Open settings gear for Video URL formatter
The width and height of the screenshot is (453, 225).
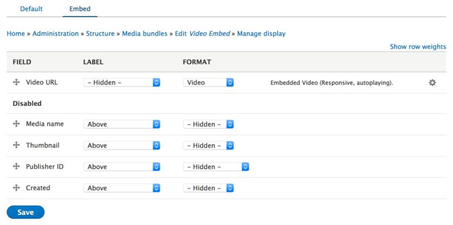click(x=432, y=83)
